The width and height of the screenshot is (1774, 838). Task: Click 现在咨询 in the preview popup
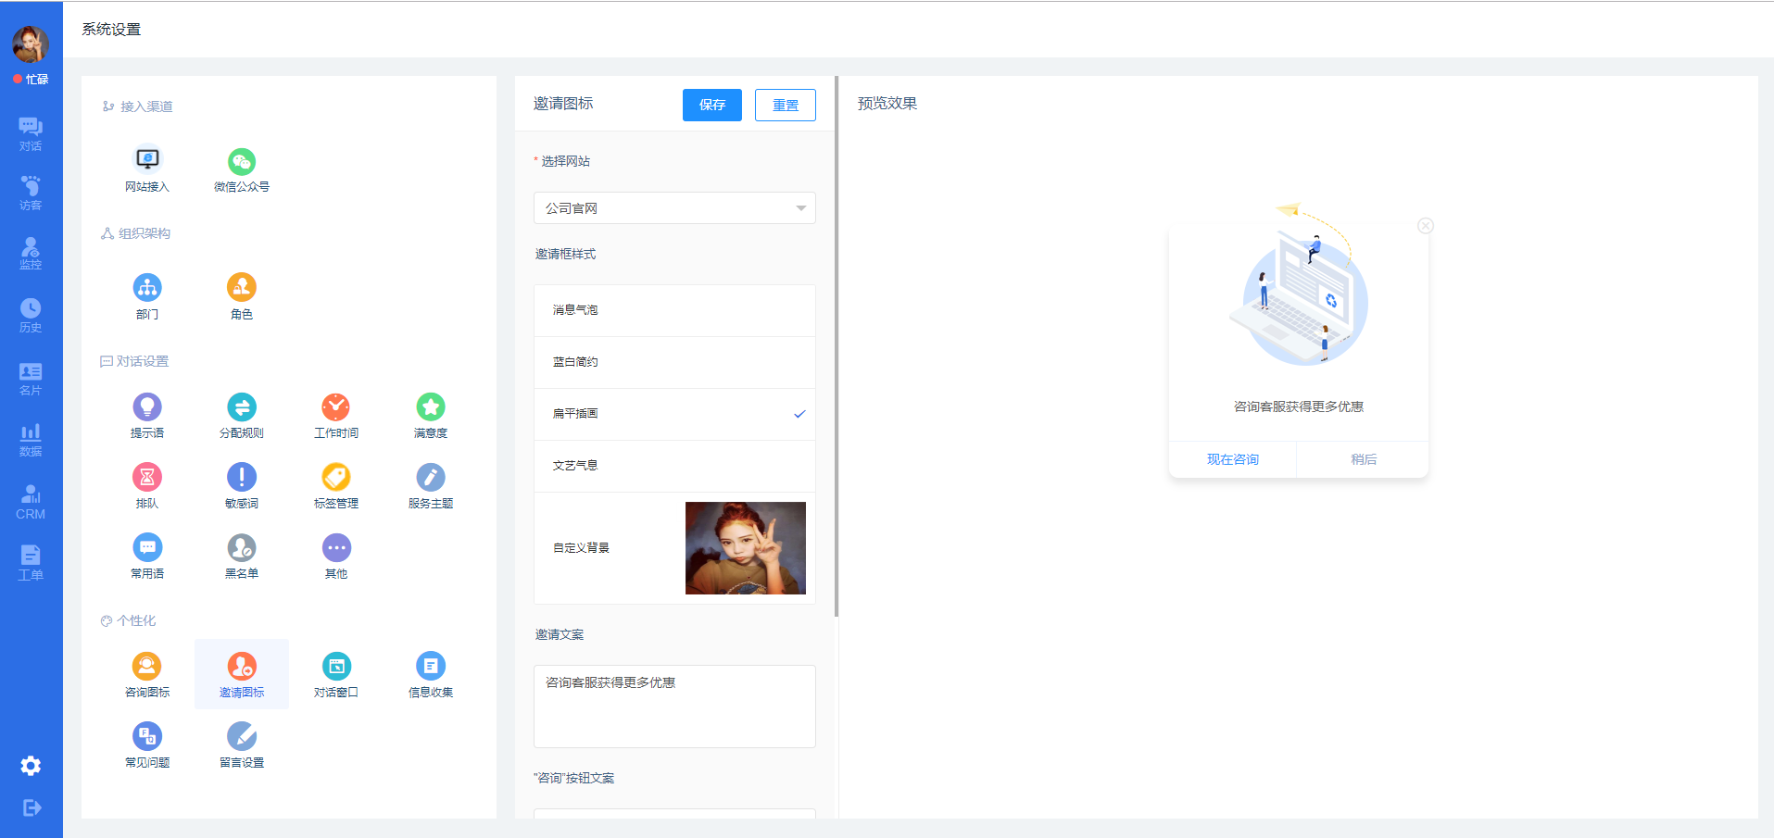point(1233,459)
